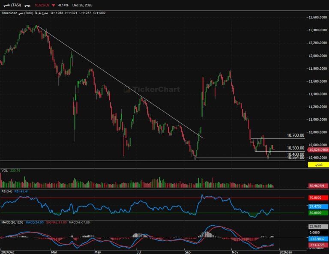Click the red down arrow price indicator
The width and height of the screenshot is (329, 254).
pos(52,5)
